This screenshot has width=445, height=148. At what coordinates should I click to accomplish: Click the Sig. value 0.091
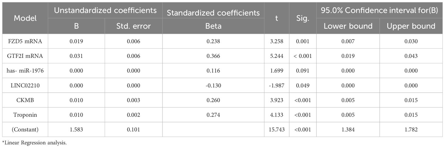point(303,71)
